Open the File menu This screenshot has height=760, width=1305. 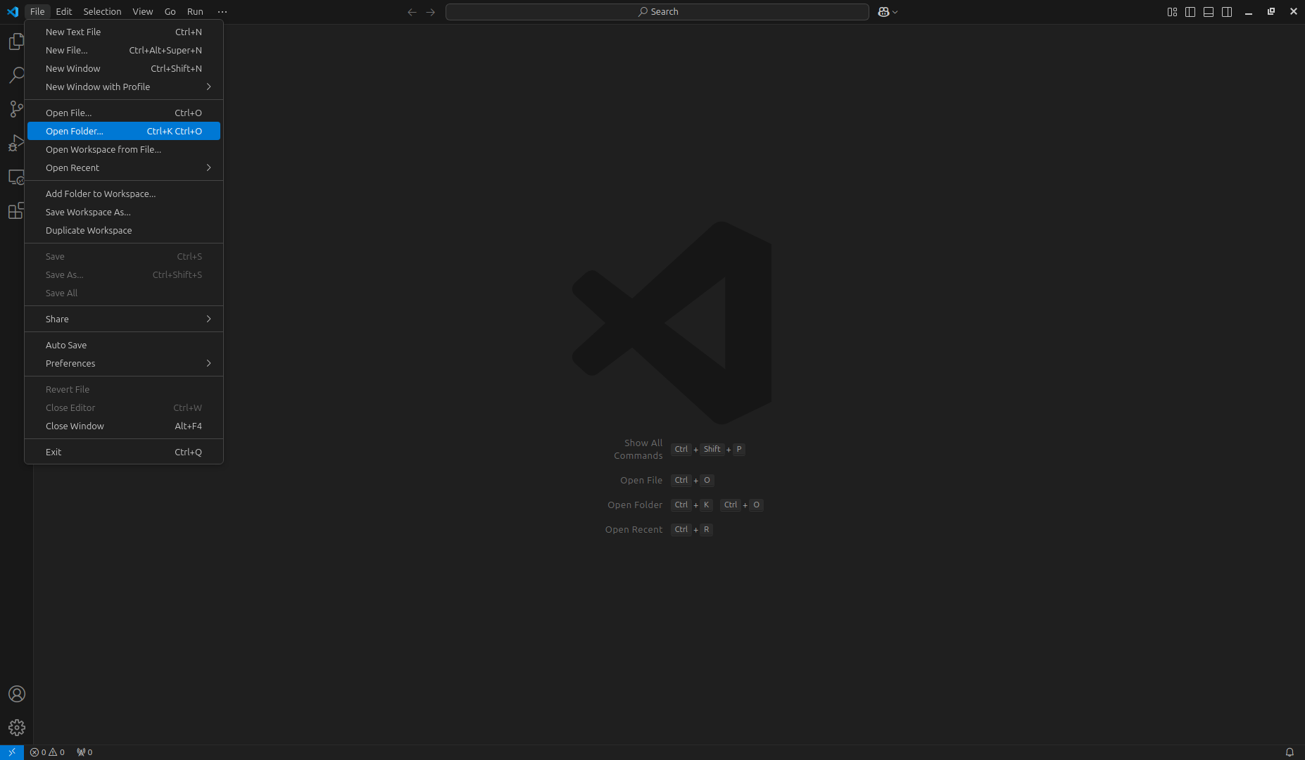pos(37,12)
